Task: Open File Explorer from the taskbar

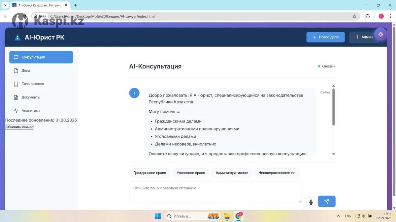Action: [227, 216]
